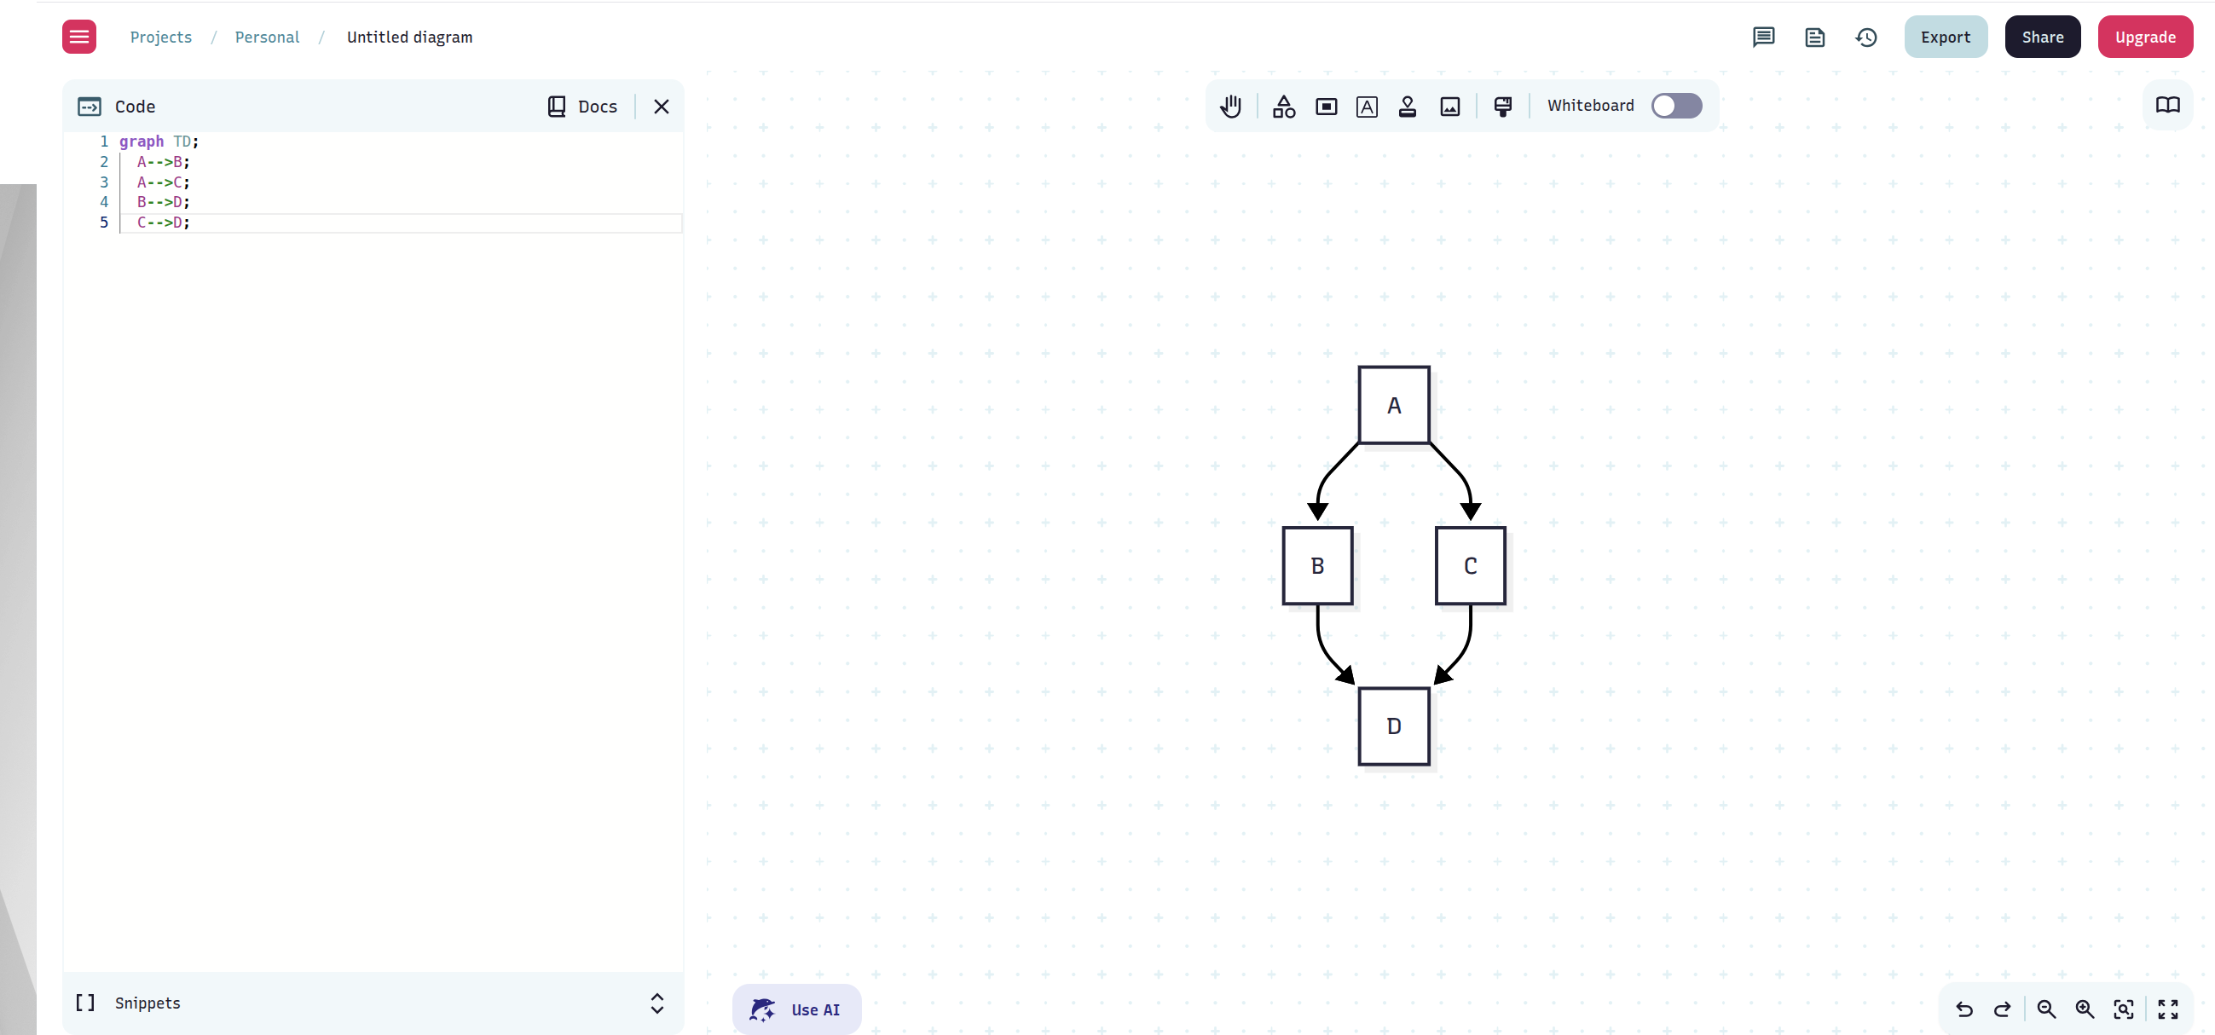Screen dimensions: 2215x1035
Task: Open the paint roller theme tool
Action: (x=1502, y=106)
